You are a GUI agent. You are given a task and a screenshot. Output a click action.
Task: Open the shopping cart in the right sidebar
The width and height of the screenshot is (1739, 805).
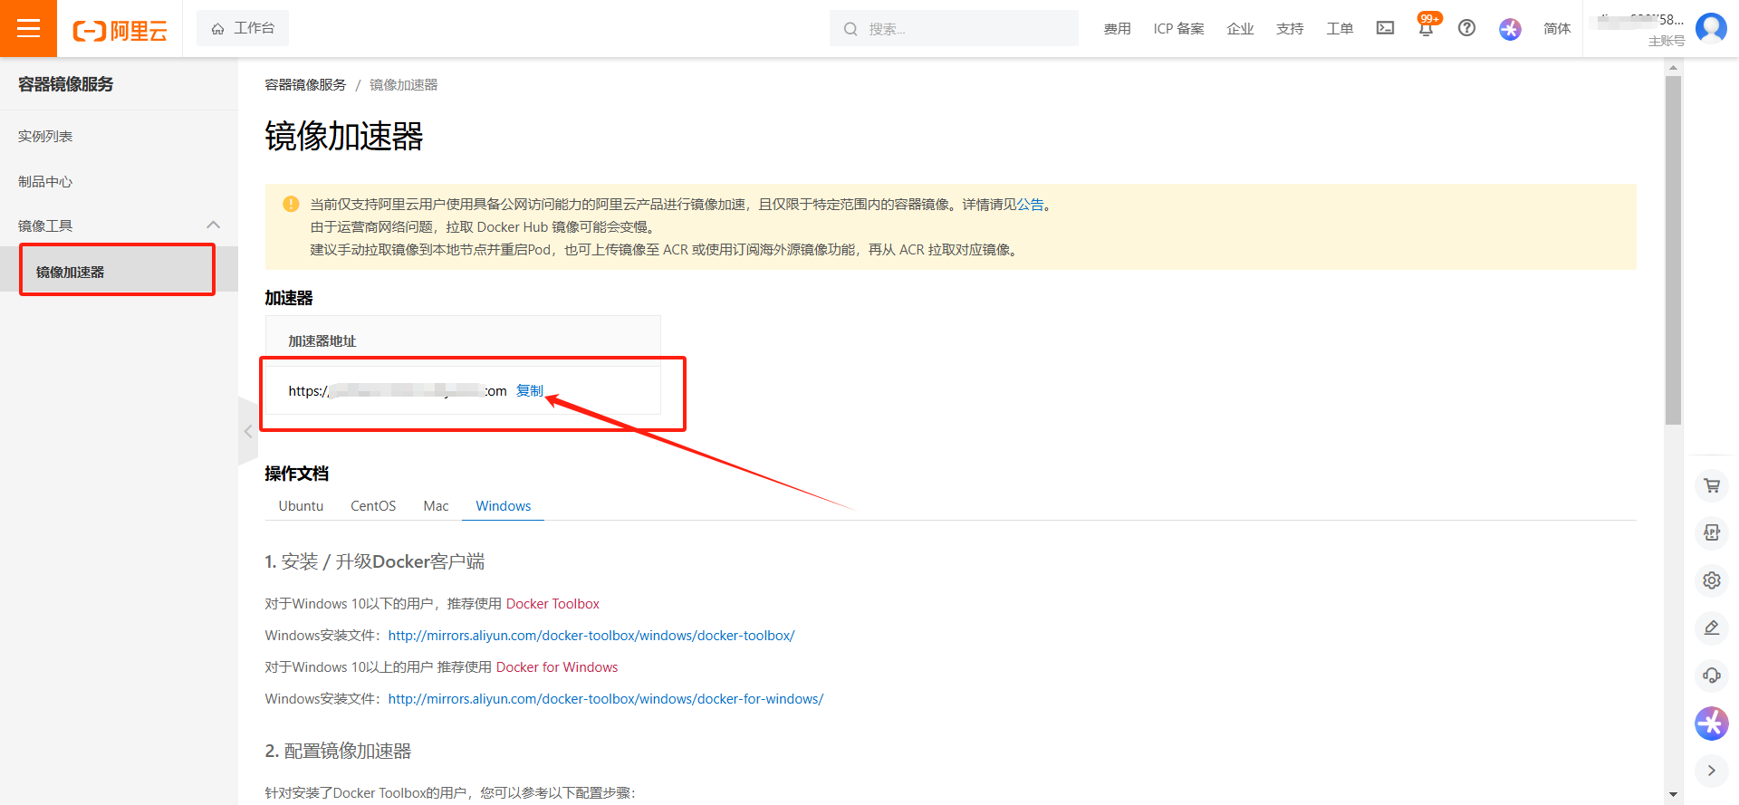click(1711, 485)
